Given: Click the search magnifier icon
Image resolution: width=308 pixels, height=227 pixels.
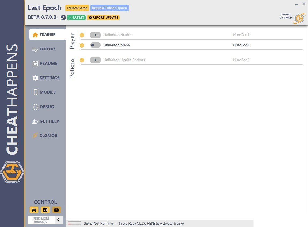Looking at the screenshot, I should [59, 220].
